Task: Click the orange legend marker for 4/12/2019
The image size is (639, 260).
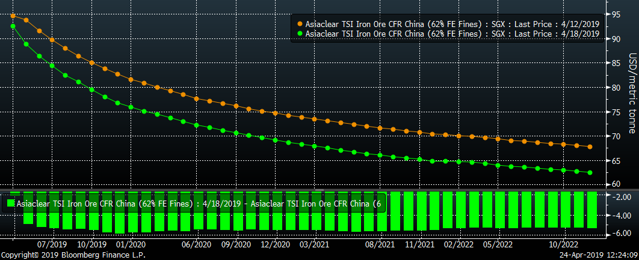Action: [x=300, y=24]
